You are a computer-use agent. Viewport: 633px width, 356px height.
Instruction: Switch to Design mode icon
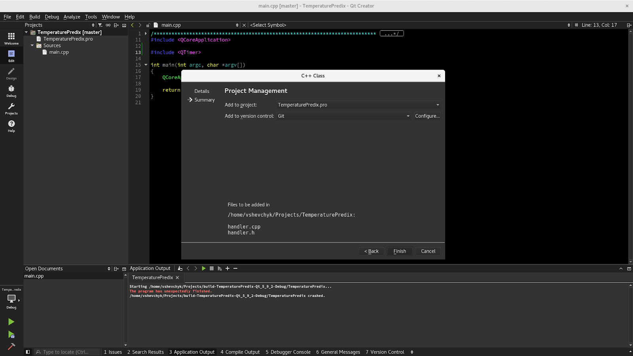tap(11, 73)
